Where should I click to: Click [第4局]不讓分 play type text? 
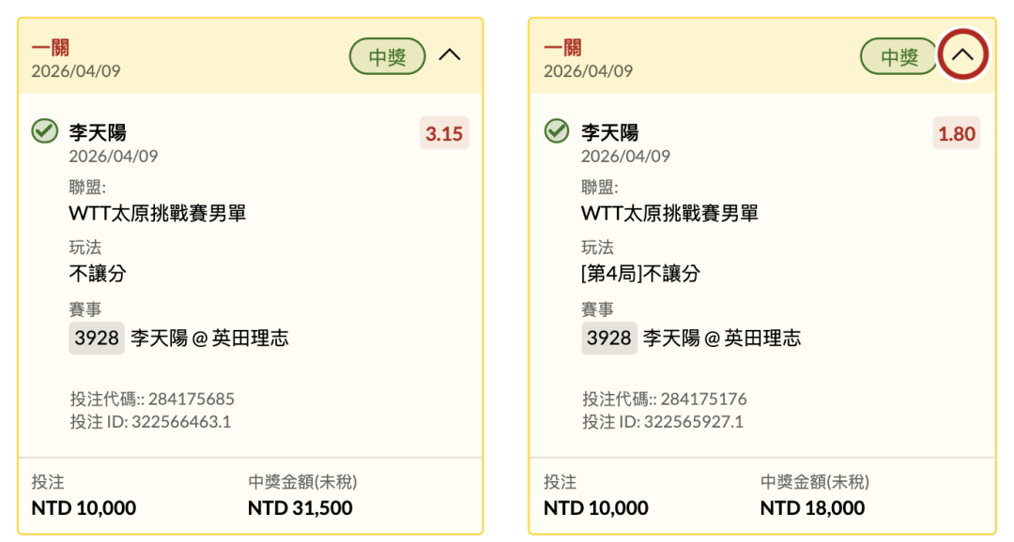point(640,274)
